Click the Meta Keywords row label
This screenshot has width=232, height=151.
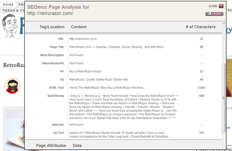coord(53,63)
